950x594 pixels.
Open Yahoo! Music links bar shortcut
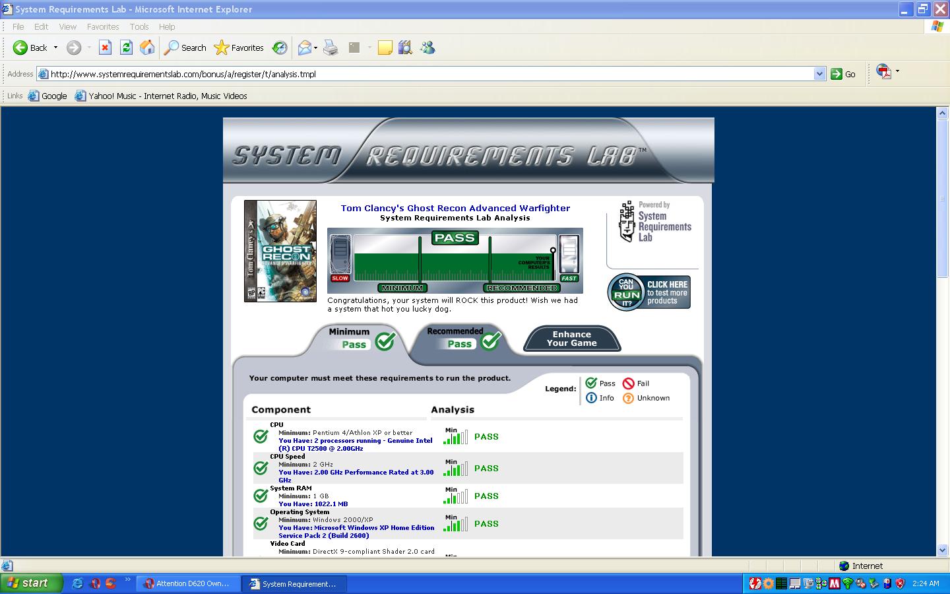coord(161,96)
